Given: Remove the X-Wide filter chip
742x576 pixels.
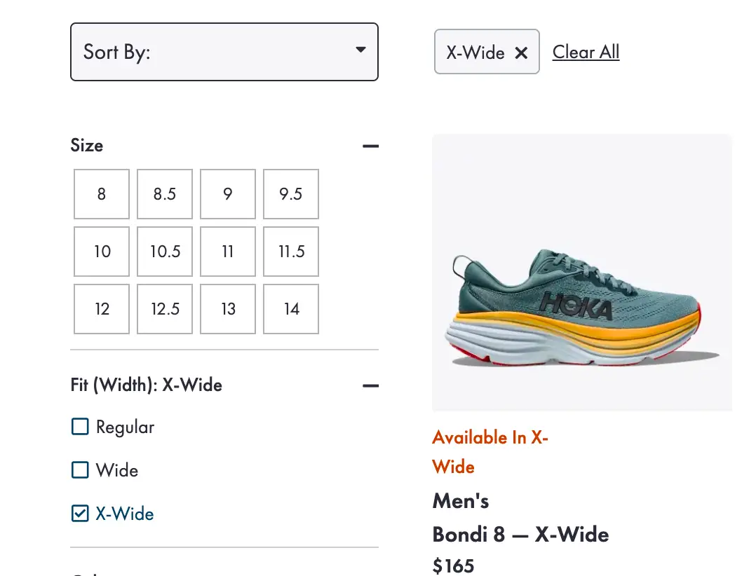Looking at the screenshot, I should click(x=522, y=51).
